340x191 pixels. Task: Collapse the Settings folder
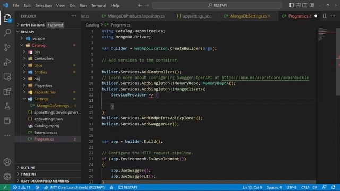[48, 99]
